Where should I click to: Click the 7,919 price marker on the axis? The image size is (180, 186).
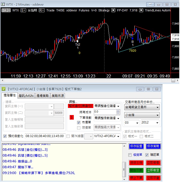click(x=175, y=35)
